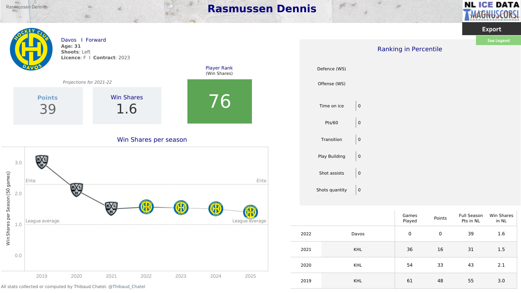Screen dimensions: 521x293
Task: Click the Shoots: Left text
Action: [76, 52]
